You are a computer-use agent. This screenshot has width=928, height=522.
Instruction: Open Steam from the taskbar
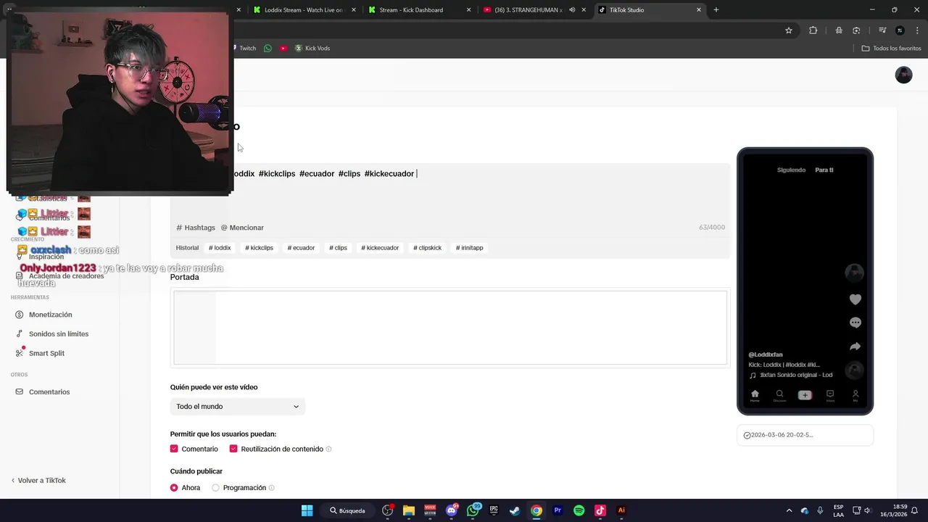515,510
